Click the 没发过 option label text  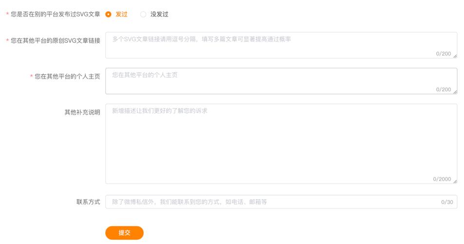click(159, 14)
